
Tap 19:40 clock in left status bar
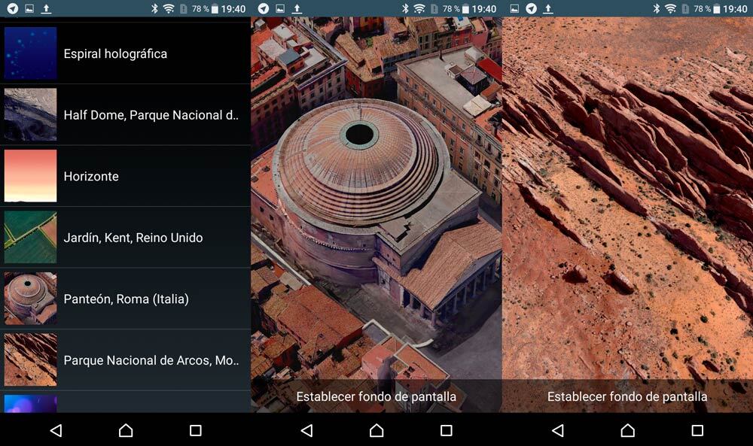pos(233,8)
